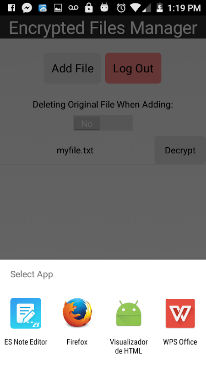This screenshot has width=206, height=366.
Task: Tap the picture notification icon
Action: [x=58, y=8]
